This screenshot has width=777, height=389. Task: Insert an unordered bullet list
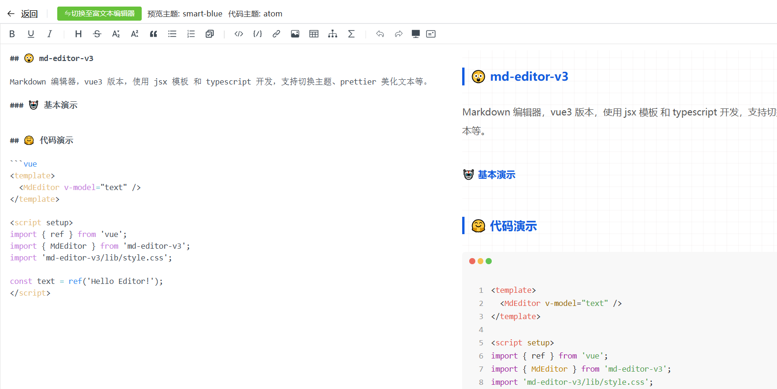(x=172, y=34)
